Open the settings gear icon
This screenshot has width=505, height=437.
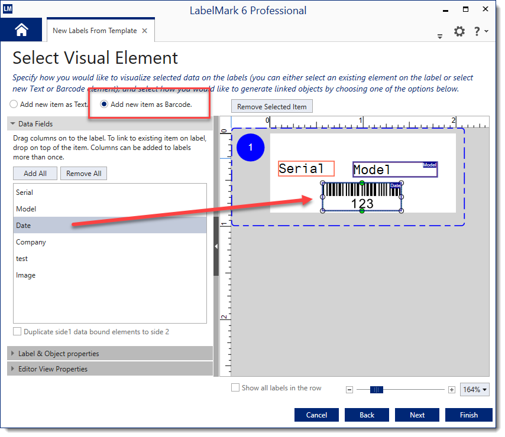point(459,31)
